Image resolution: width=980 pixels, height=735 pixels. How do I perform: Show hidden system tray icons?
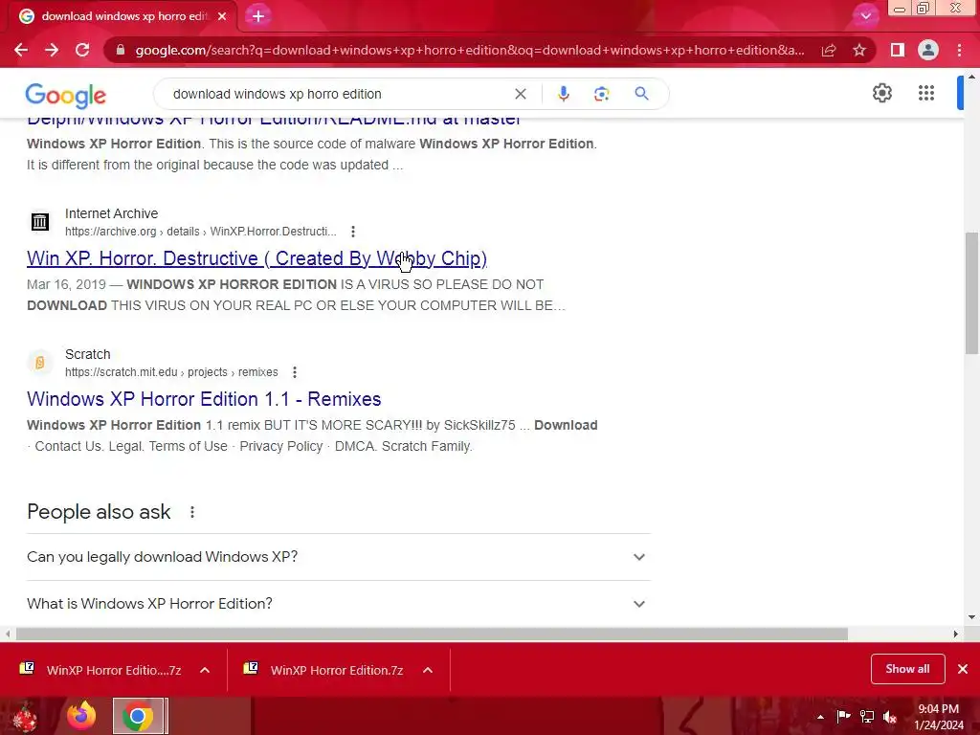point(820,717)
